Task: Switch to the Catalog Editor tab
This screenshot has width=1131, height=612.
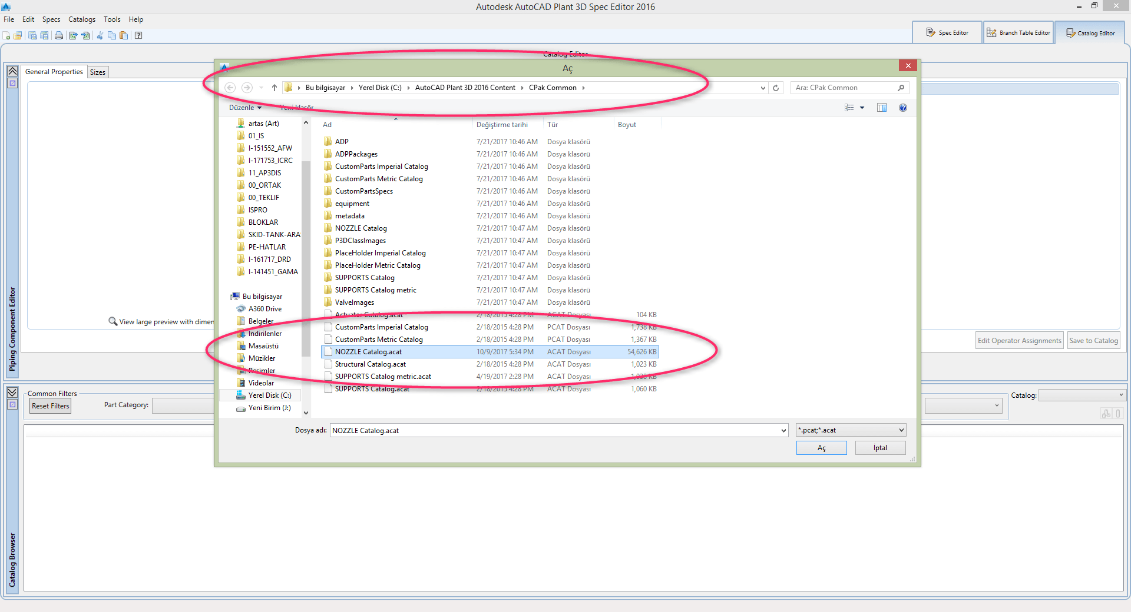Action: coord(1090,33)
